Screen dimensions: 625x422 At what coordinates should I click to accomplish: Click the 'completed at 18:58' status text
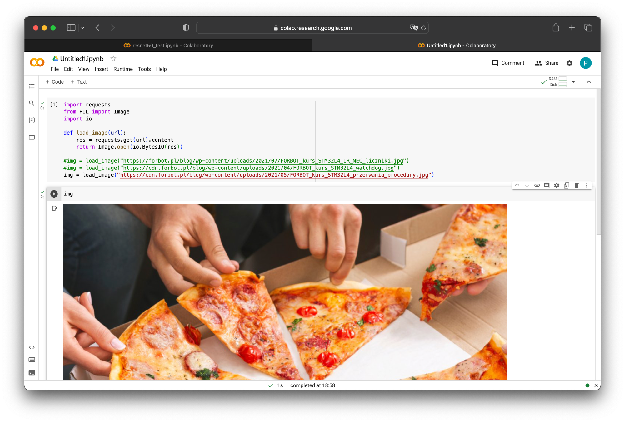click(x=312, y=385)
